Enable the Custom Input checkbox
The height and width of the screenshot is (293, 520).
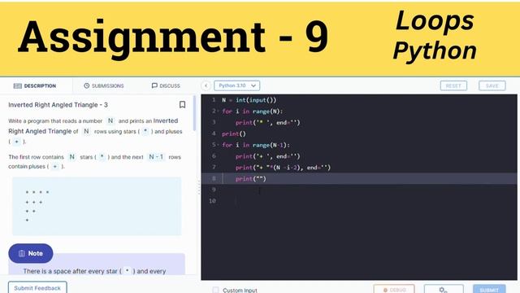pos(215,290)
